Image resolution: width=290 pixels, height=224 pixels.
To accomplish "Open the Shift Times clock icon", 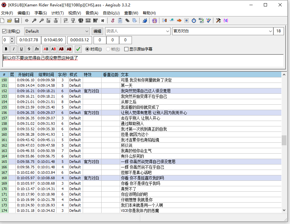I will 194,20.
